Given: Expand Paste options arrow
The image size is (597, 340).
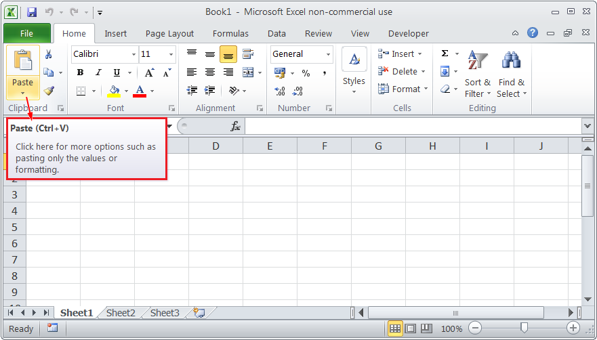Looking at the screenshot, I should click(23, 93).
